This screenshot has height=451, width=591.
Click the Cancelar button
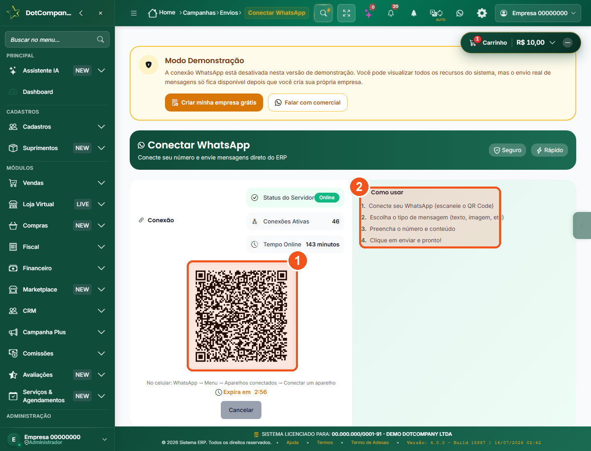coord(241,410)
